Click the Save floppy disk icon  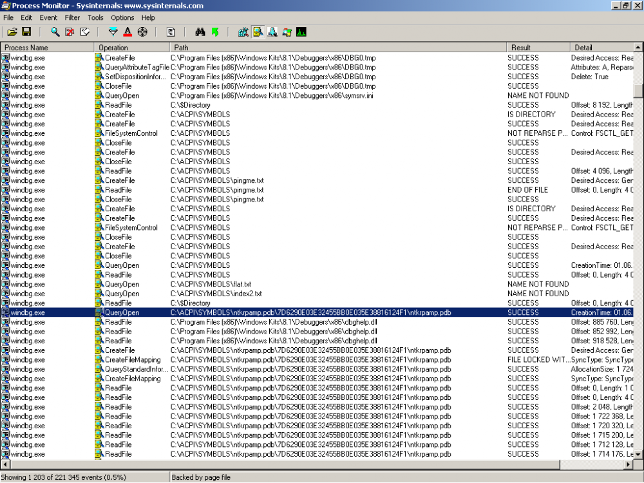[x=26, y=32]
